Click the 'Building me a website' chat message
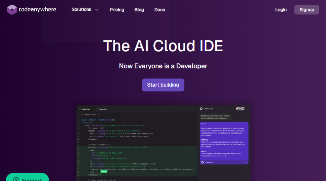 [x=216, y=117]
